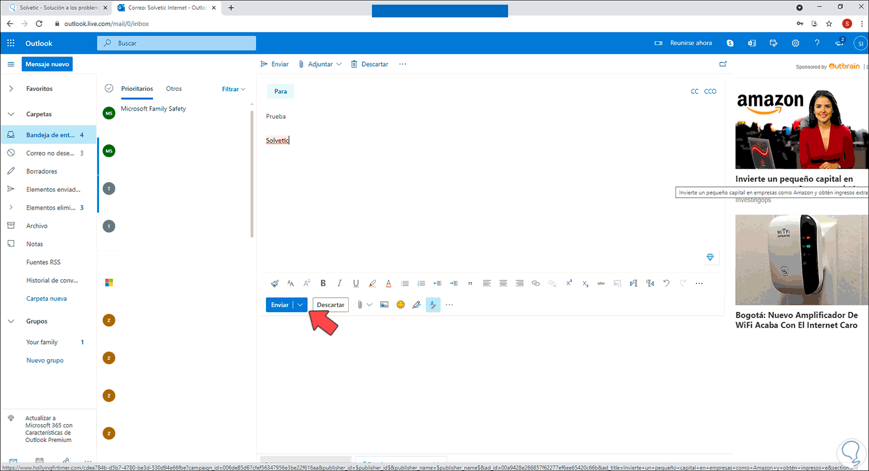The width and height of the screenshot is (869, 471).
Task: Expand the Enviar split button arrow
Action: (300, 304)
